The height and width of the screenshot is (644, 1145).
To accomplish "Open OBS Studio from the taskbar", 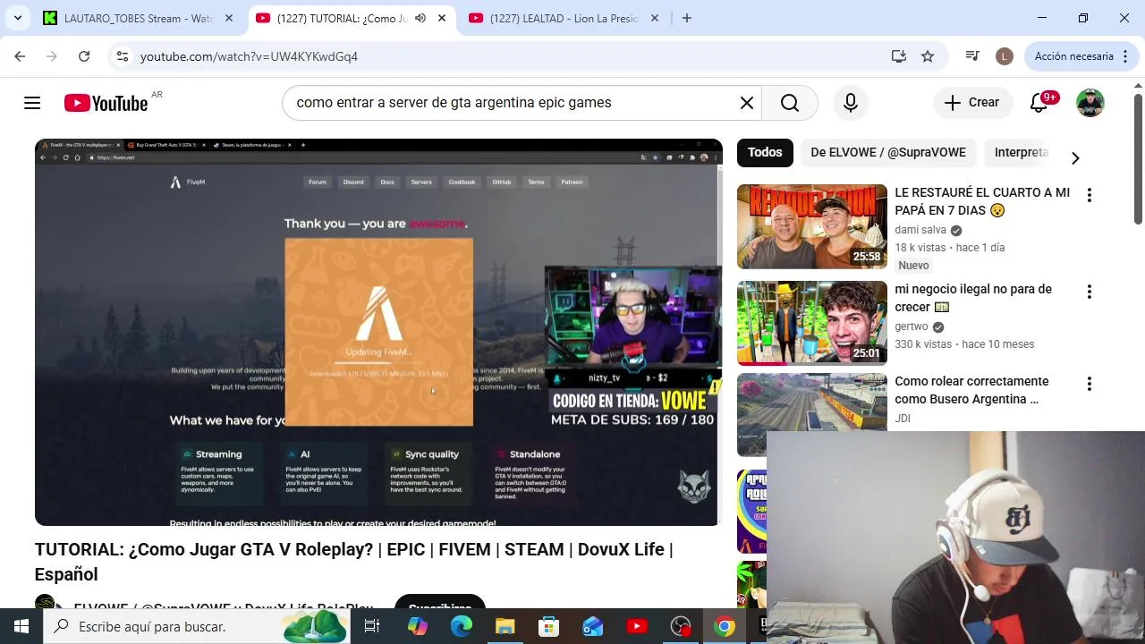I will (x=681, y=627).
